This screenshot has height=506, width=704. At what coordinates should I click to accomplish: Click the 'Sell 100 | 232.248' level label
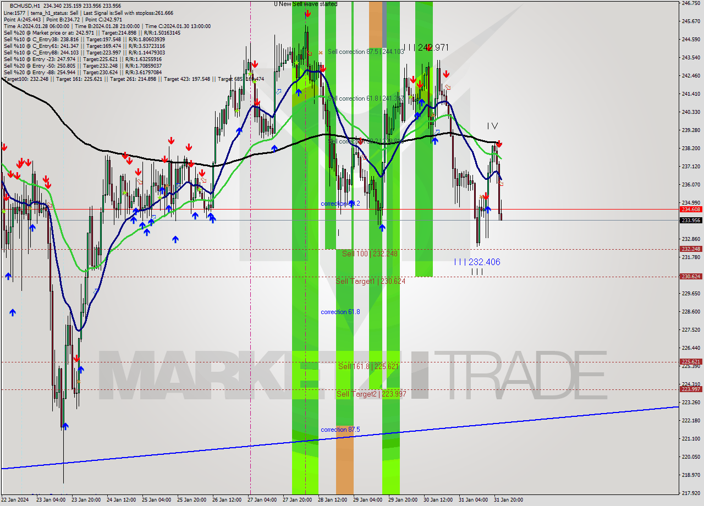370,254
